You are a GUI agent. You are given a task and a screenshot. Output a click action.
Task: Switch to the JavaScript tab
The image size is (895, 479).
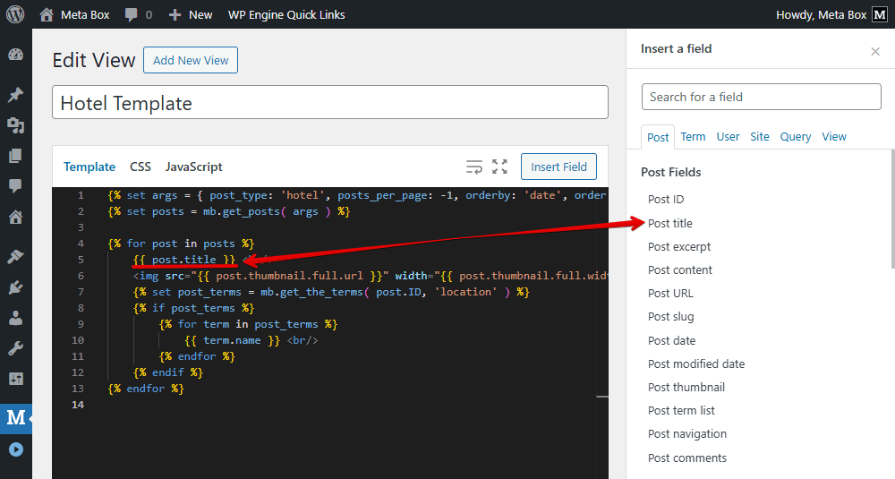(x=193, y=167)
